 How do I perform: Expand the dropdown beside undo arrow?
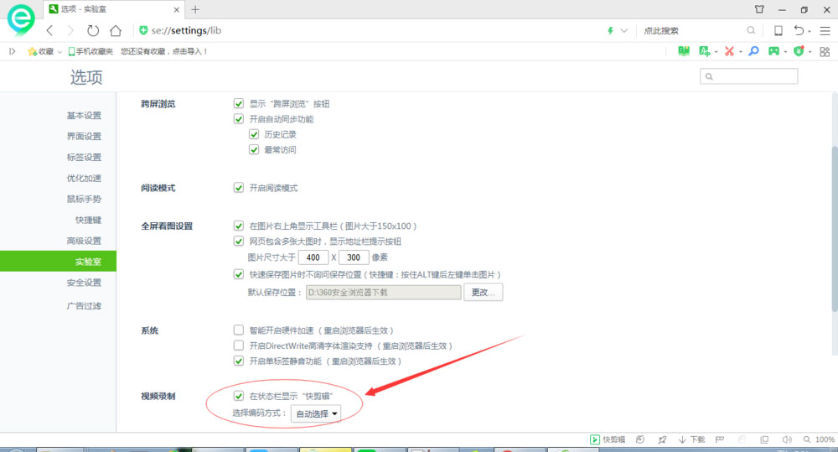tap(810, 32)
